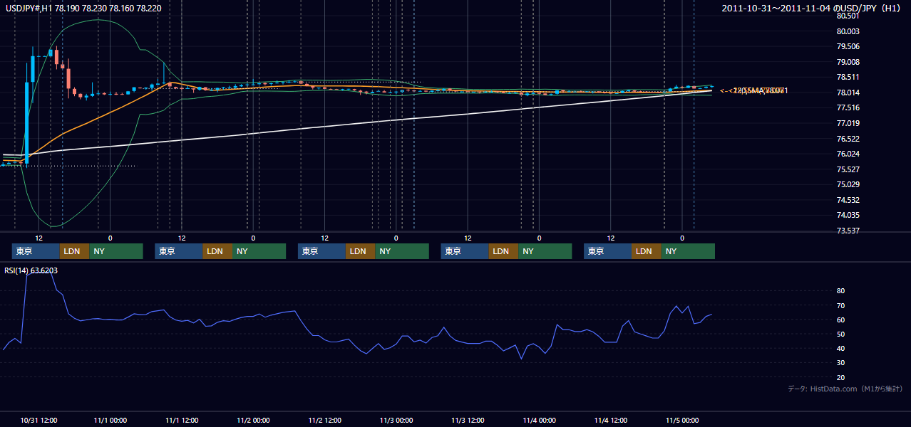911x427 pixels.
Task: Click the 10/31 12:00 time axis label
Action: (x=39, y=420)
